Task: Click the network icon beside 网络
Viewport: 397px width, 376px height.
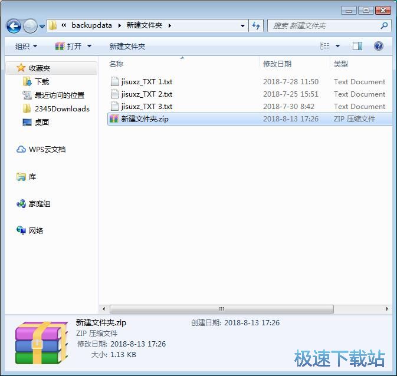Action: [21, 230]
